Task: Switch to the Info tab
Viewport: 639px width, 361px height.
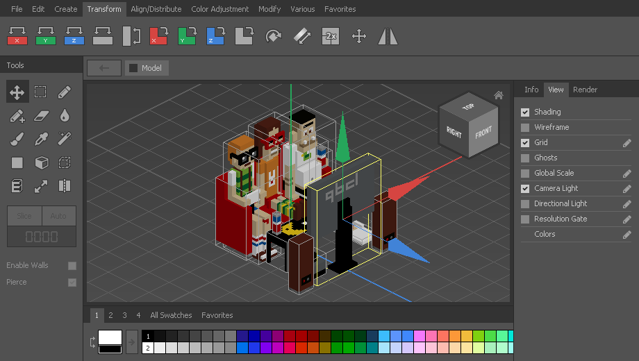Action: tap(531, 90)
